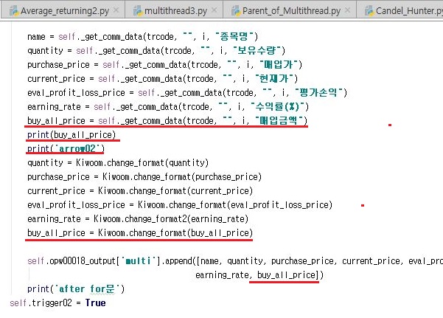This screenshot has width=443, height=318.
Task: Click the 'eval_profit_loss_price = self._get_comm_data' line
Action: tap(187, 92)
